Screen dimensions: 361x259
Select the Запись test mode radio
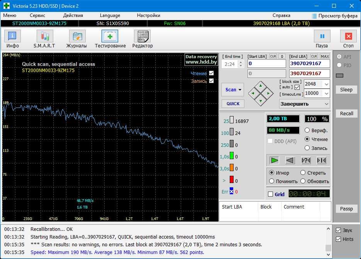click(307, 148)
